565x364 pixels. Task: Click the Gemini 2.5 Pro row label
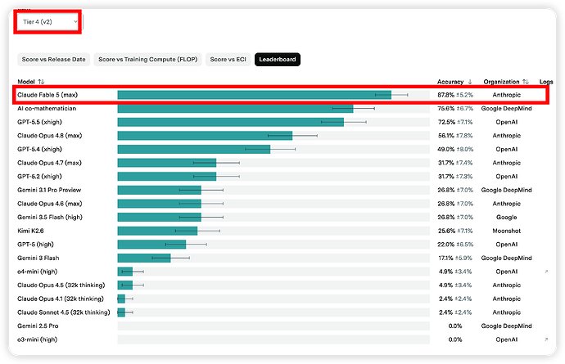pyautogui.click(x=38, y=326)
